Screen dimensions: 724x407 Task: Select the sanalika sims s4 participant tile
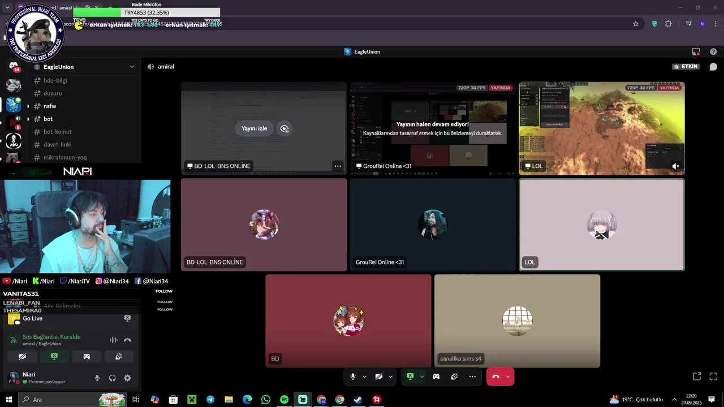tap(517, 321)
